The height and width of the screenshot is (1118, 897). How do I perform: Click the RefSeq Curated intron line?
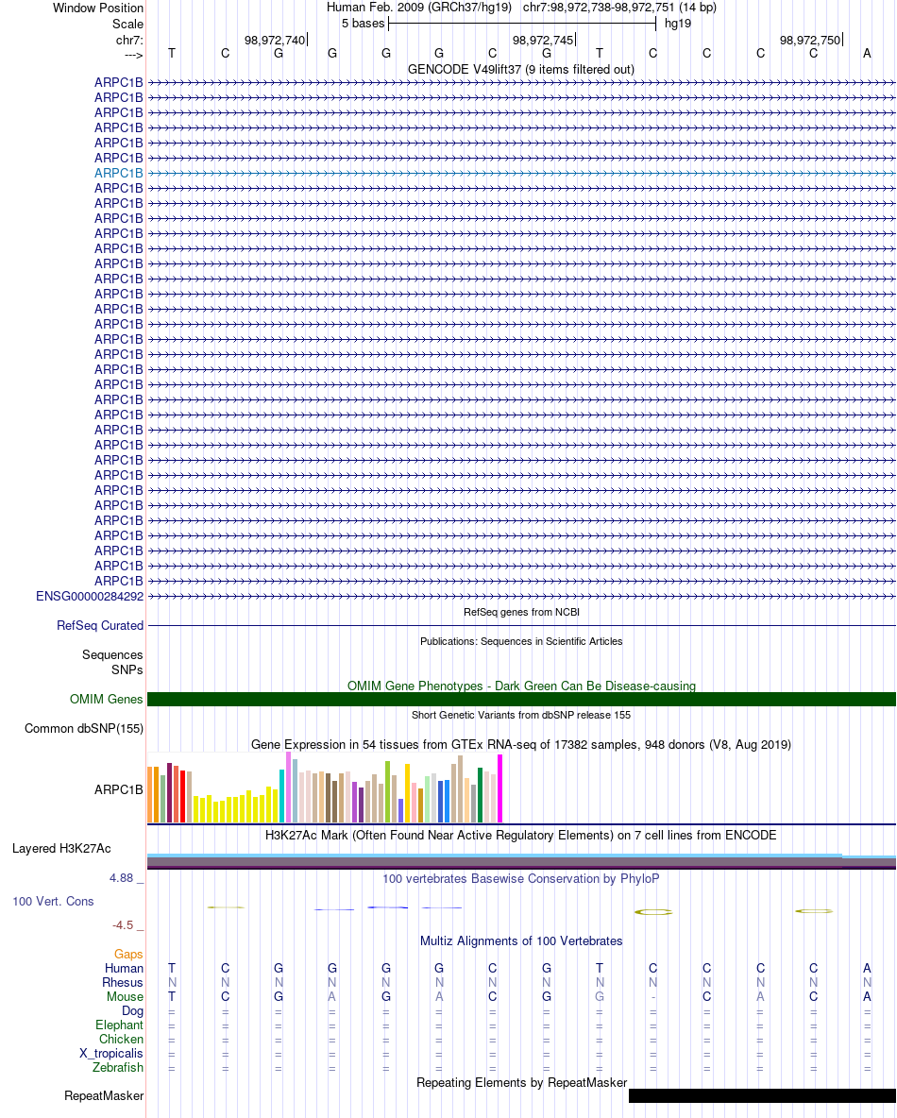[521, 625]
